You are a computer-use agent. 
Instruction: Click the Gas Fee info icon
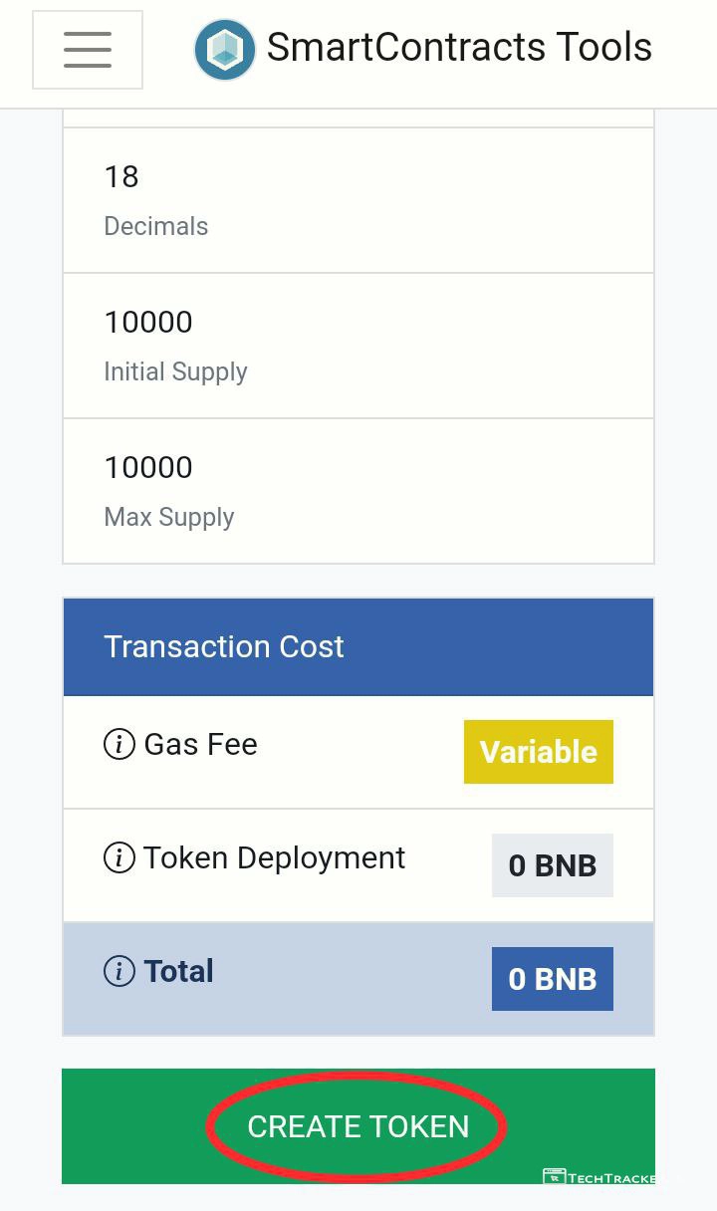click(119, 744)
